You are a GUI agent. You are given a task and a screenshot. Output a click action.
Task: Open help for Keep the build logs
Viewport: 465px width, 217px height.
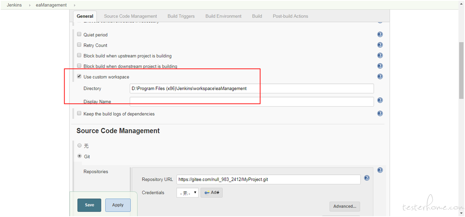pos(380,113)
